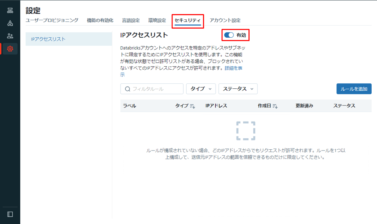The image size is (377, 224).
Task: Open the タイプ filter dropdown
Action: pos(201,89)
